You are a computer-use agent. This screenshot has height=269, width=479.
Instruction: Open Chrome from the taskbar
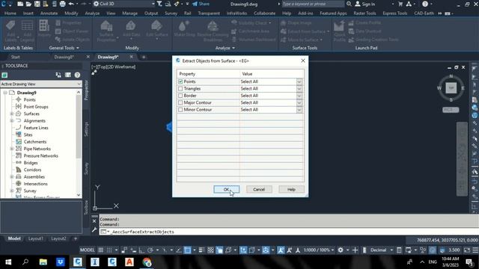tap(147, 262)
